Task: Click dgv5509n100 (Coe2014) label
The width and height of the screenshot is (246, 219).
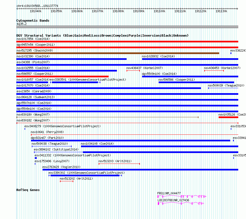Action: pos(159,74)
